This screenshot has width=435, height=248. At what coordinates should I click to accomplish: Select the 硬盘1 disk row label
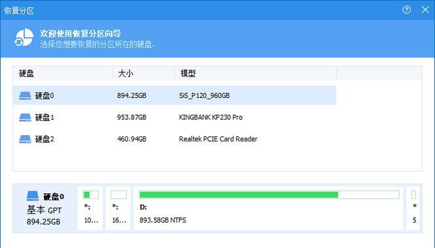tap(44, 117)
